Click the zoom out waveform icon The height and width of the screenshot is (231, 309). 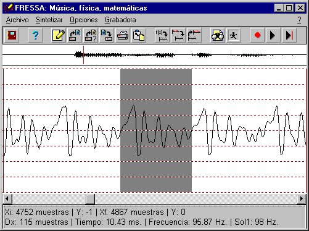coord(194,35)
